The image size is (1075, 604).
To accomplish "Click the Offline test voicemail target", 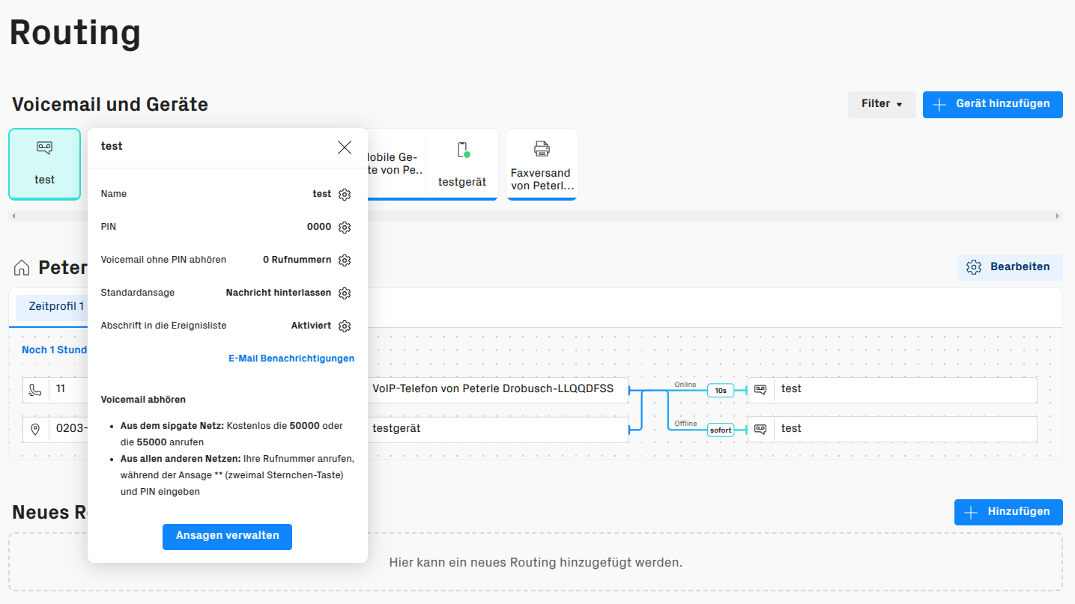I will click(892, 429).
